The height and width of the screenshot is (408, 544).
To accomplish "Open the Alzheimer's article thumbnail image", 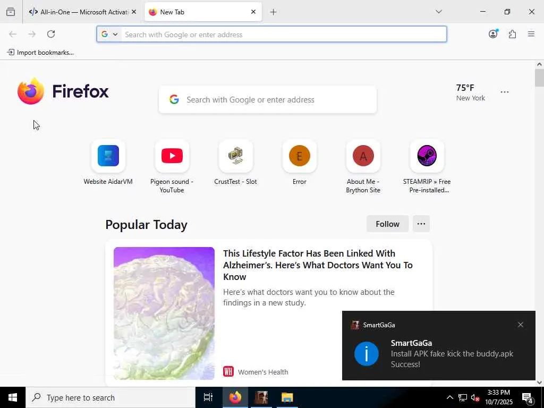I will click(164, 313).
